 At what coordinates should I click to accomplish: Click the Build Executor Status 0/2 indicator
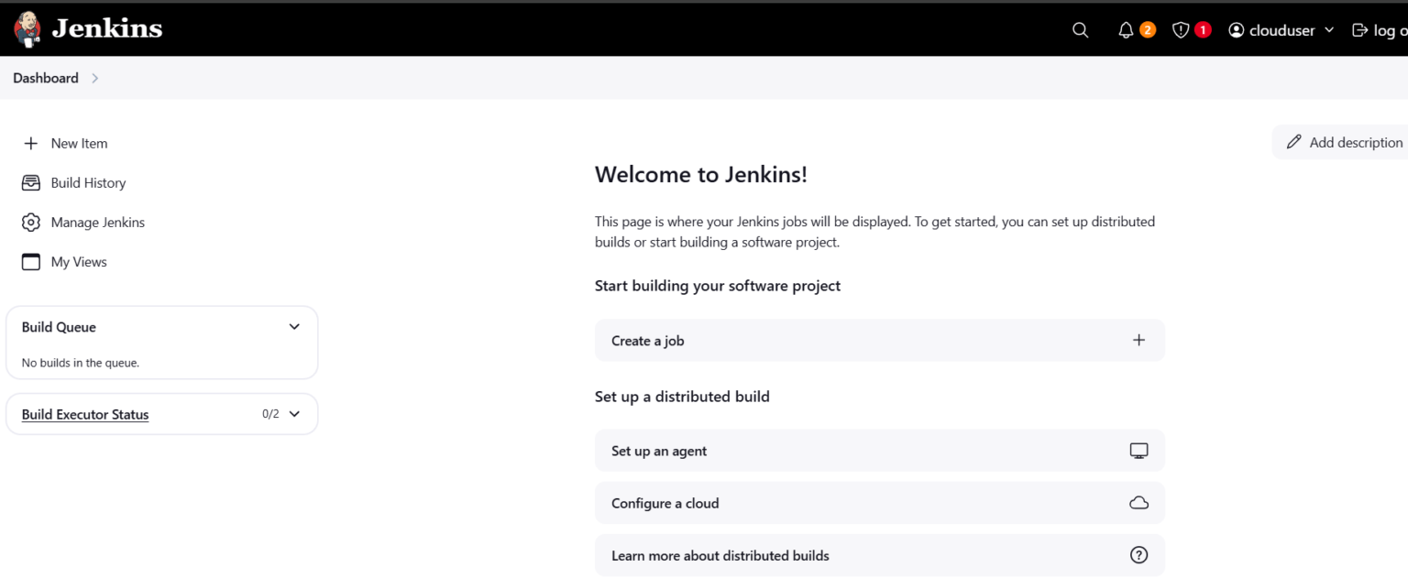pyautogui.click(x=270, y=413)
